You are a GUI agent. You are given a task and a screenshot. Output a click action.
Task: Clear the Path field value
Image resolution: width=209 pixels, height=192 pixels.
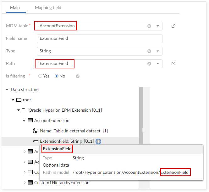point(149,64)
